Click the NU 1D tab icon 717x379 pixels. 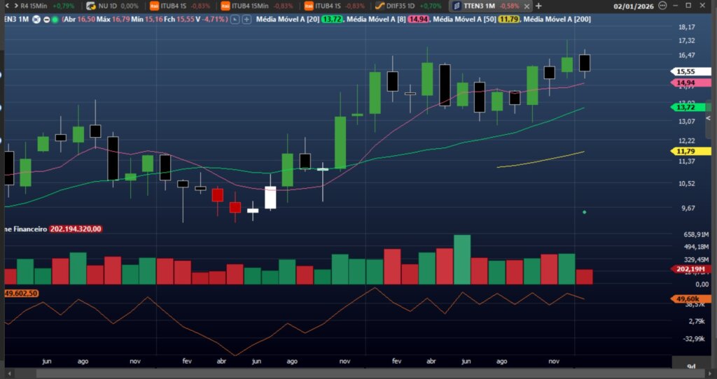(x=91, y=6)
